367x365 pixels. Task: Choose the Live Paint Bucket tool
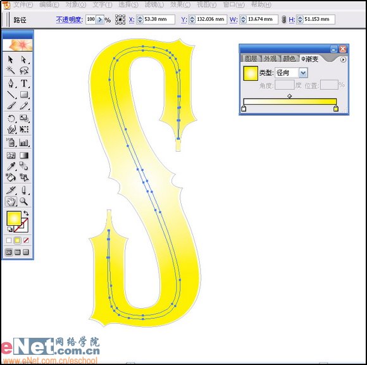11,177
